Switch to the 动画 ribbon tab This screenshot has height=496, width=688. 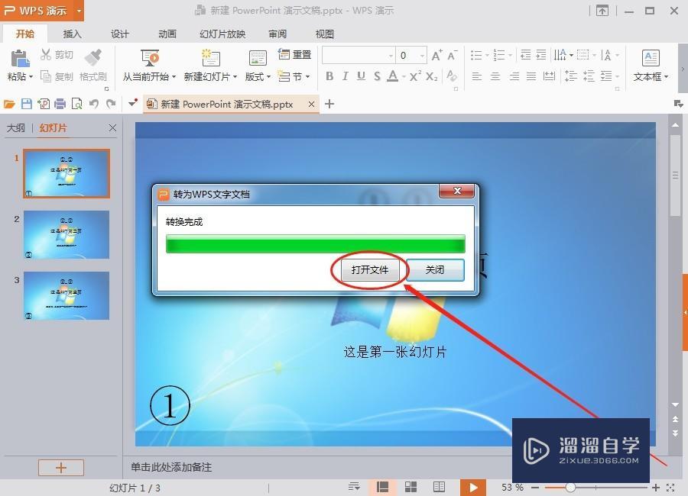167,34
